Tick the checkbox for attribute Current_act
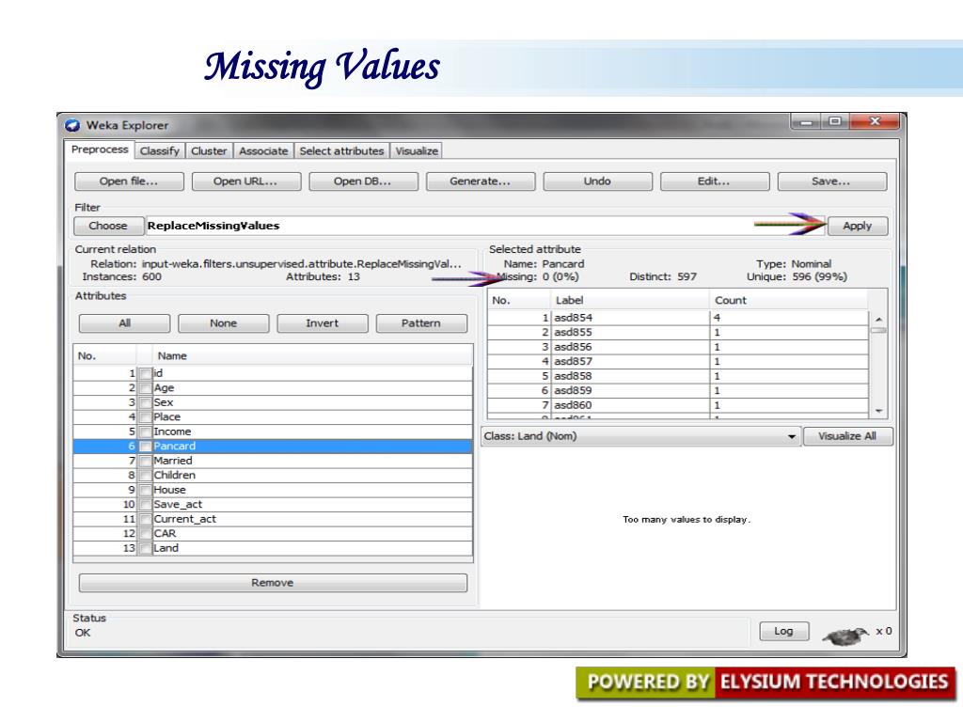 click(x=145, y=519)
